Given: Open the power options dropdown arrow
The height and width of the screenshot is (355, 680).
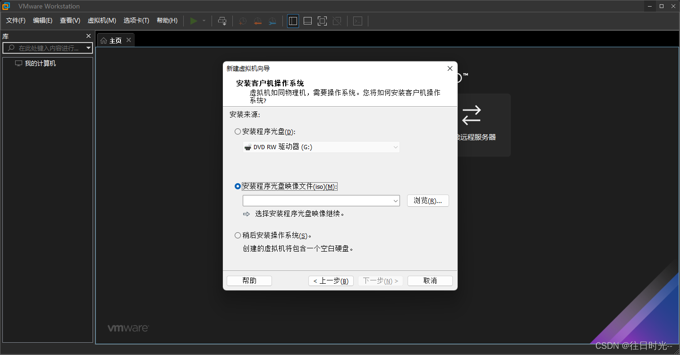Looking at the screenshot, I should pos(204,21).
